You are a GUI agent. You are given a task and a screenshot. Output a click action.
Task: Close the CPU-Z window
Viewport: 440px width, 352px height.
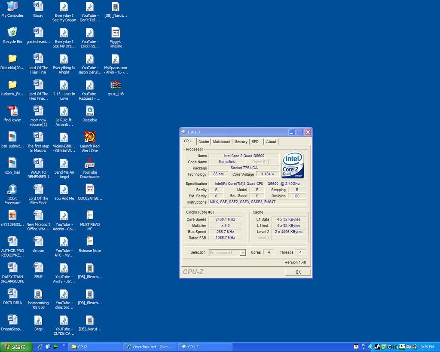point(308,132)
